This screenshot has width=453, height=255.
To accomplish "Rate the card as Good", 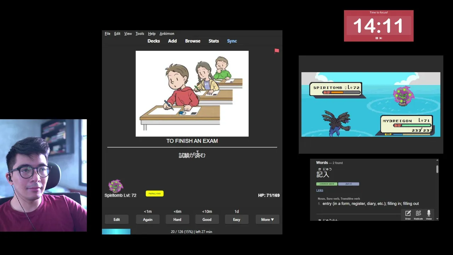I will click(x=207, y=220).
